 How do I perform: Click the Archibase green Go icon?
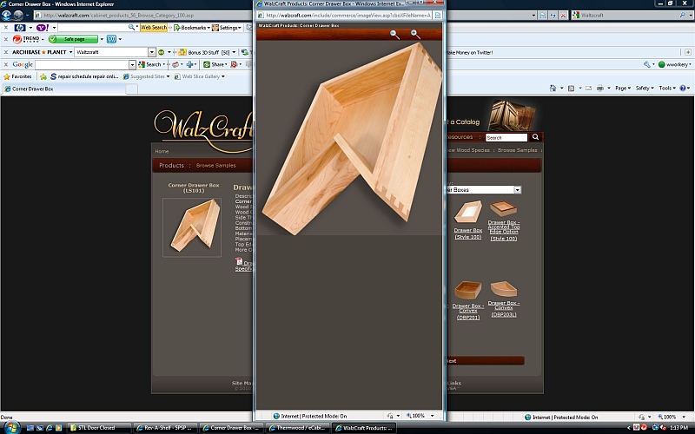(x=162, y=52)
